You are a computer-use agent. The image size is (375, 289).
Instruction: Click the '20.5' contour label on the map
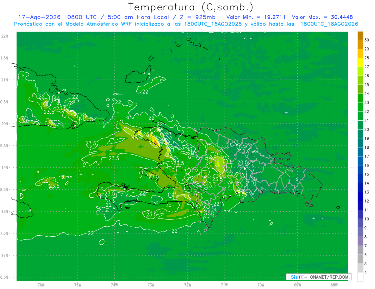[x=243, y=163]
